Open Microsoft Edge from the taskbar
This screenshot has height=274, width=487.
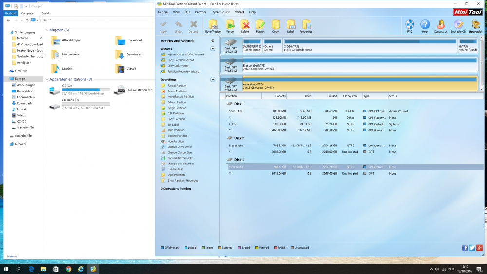(x=31, y=269)
